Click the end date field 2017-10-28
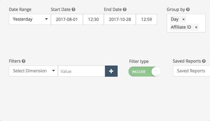The image size is (210, 121). [120, 19]
